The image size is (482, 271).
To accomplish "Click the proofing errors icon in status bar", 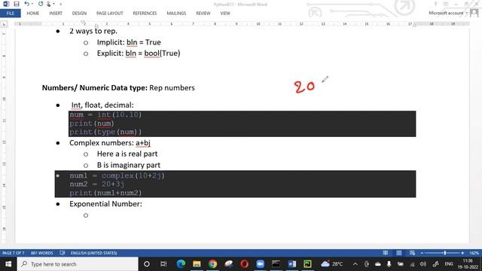I will pyautogui.click(x=63, y=253).
